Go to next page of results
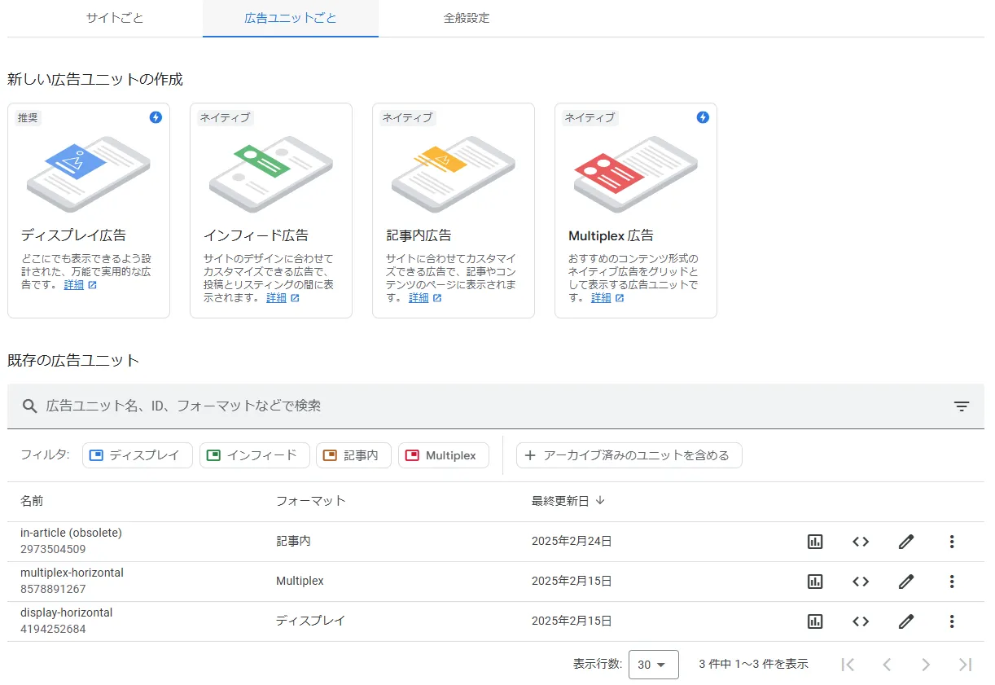 926,665
